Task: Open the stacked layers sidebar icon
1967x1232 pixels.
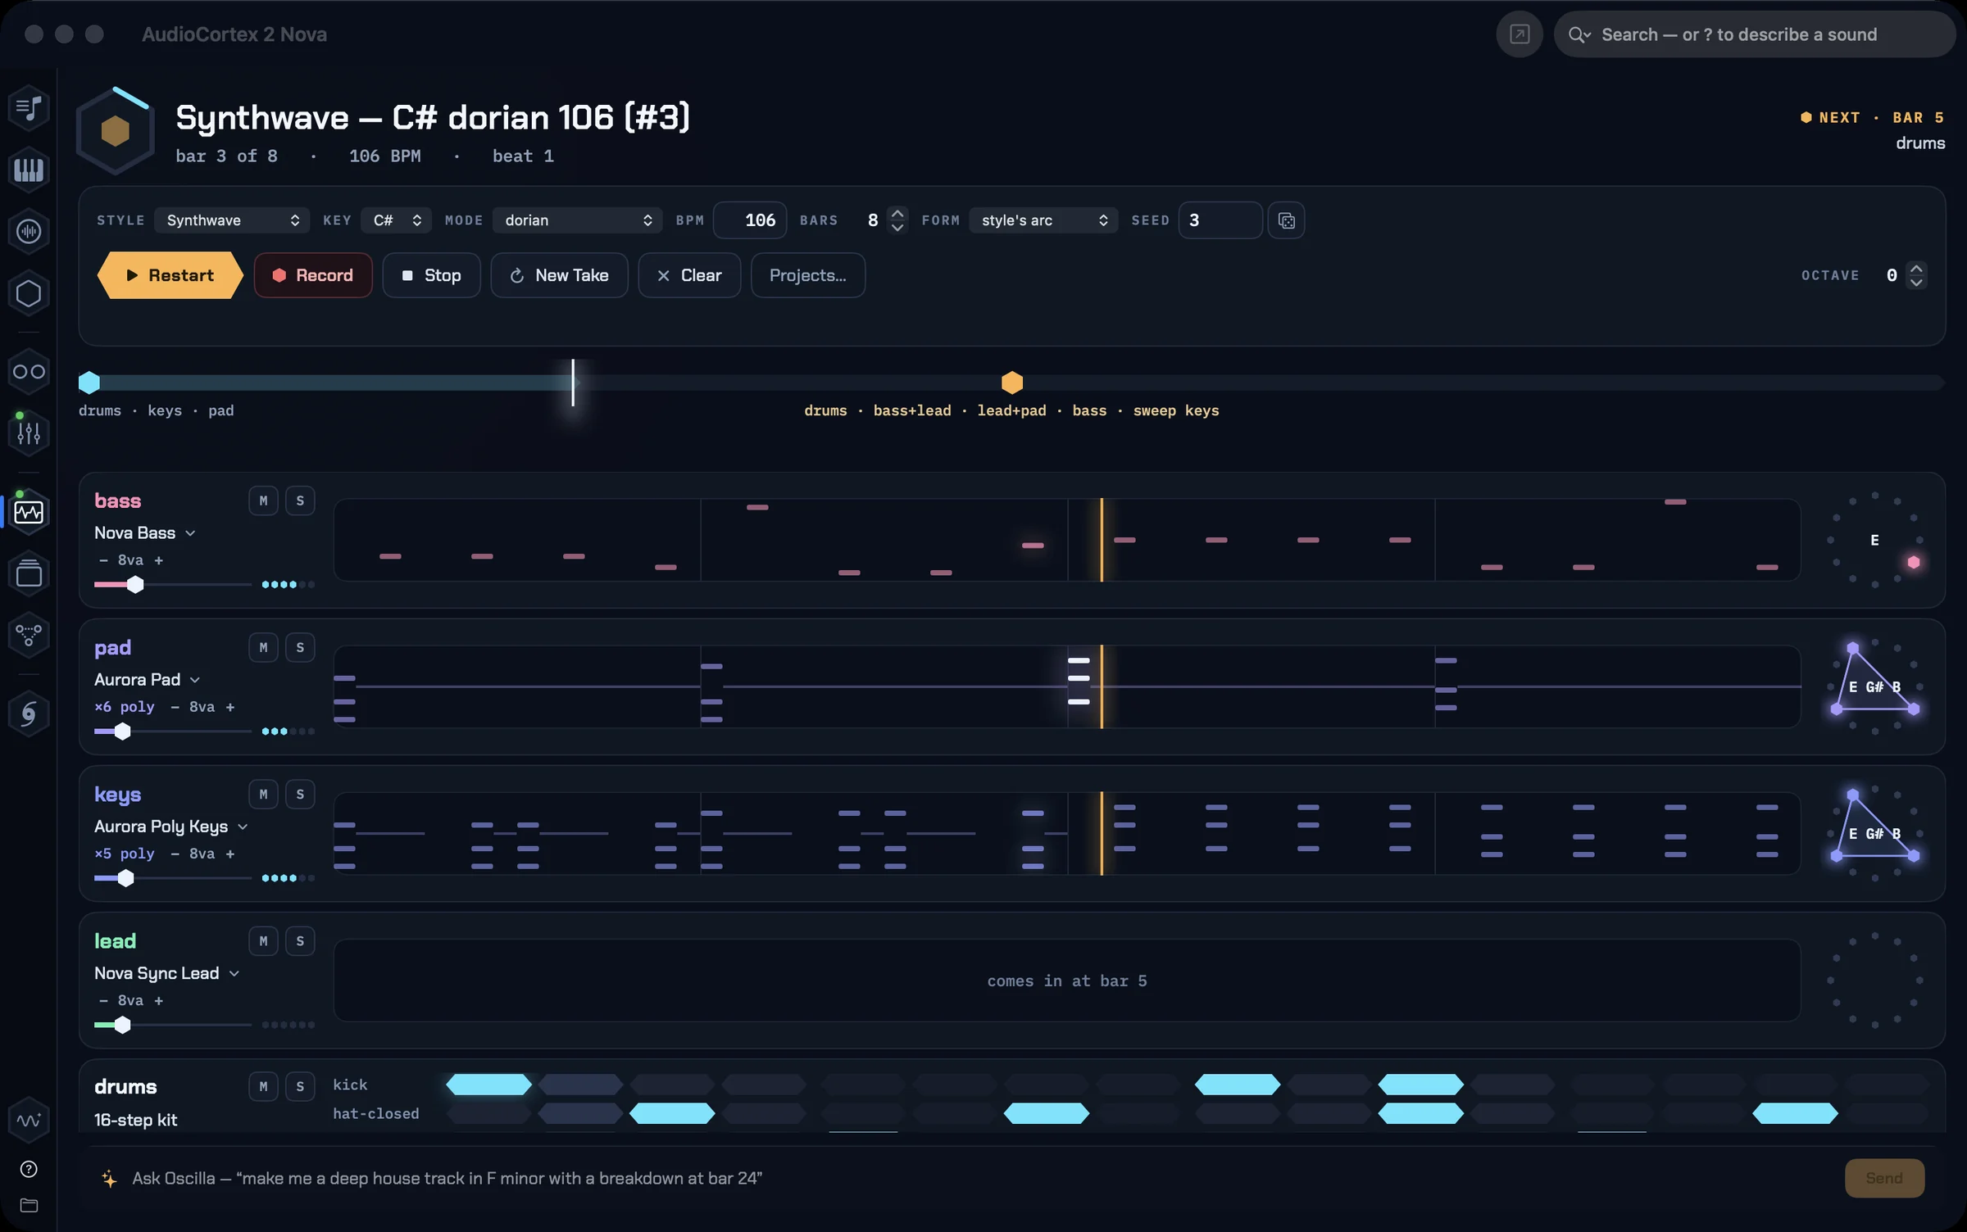Action: click(x=29, y=573)
